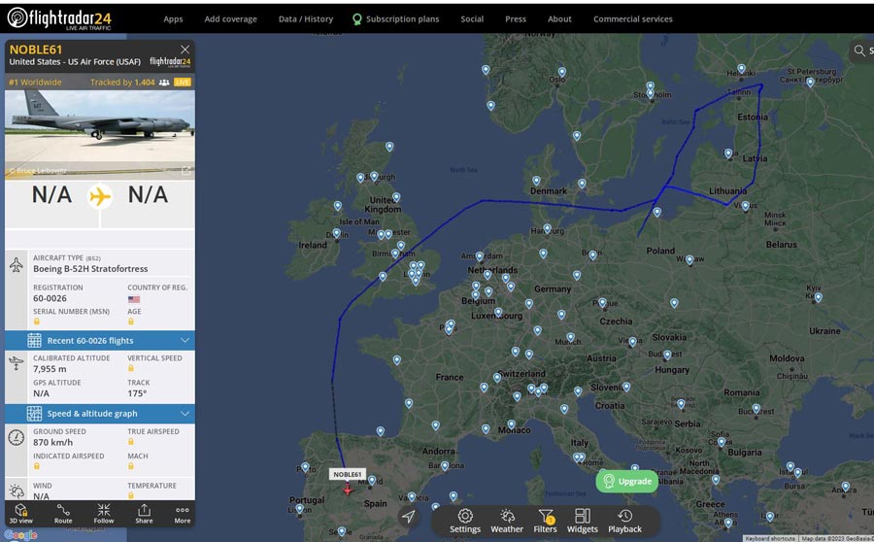Click the track 175° value
Screen dimensions: 874x542
[137, 393]
